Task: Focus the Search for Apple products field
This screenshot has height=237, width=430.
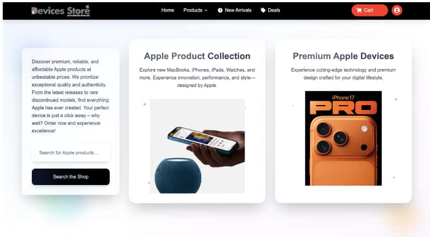Action: click(x=71, y=153)
